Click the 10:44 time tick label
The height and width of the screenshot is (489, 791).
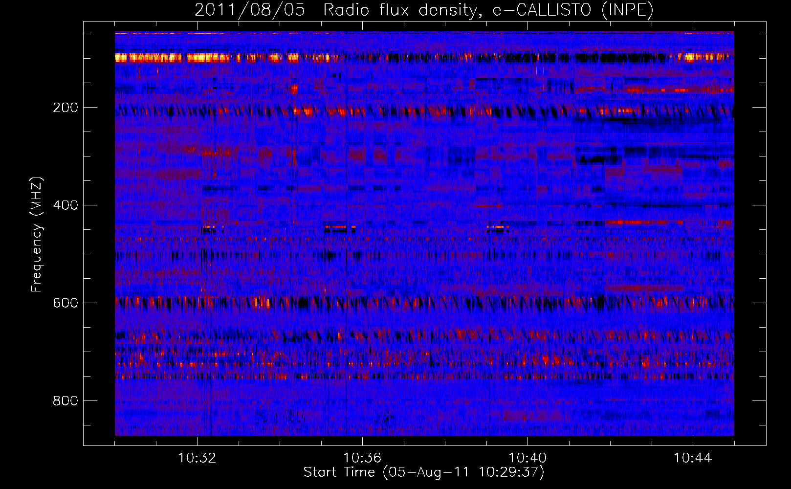point(693,458)
